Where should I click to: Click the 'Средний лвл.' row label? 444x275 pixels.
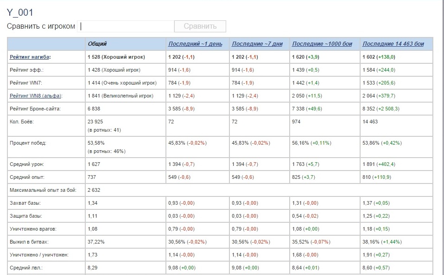[x=26, y=268]
